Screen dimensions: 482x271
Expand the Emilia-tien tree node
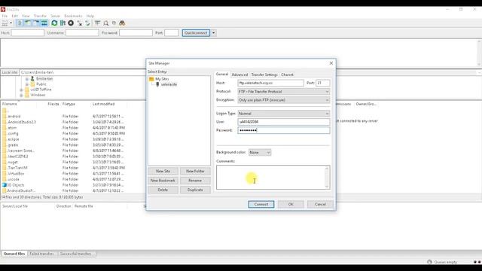27,78
